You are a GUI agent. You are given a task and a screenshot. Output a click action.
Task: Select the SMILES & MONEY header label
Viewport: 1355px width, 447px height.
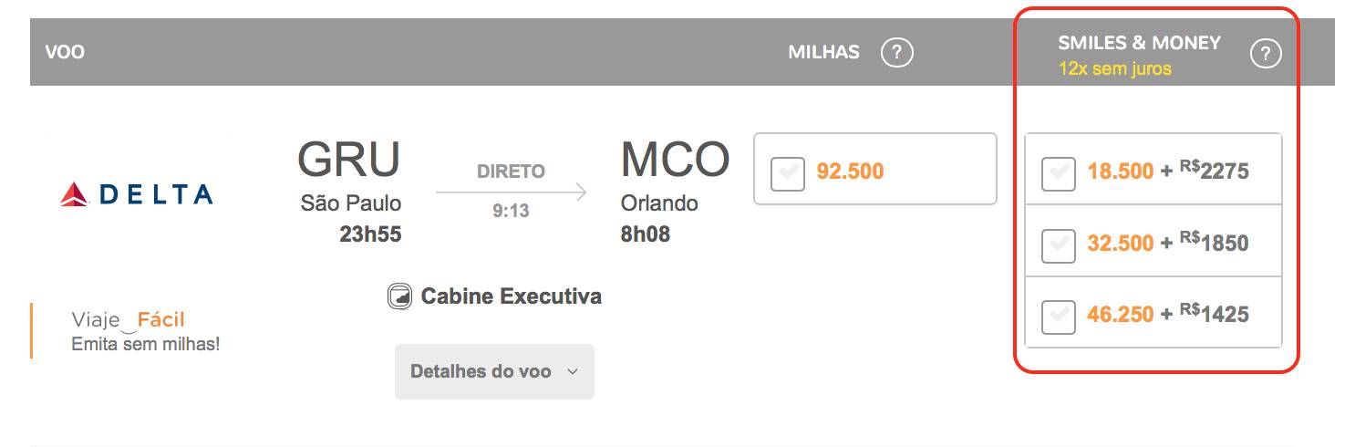point(1139,43)
